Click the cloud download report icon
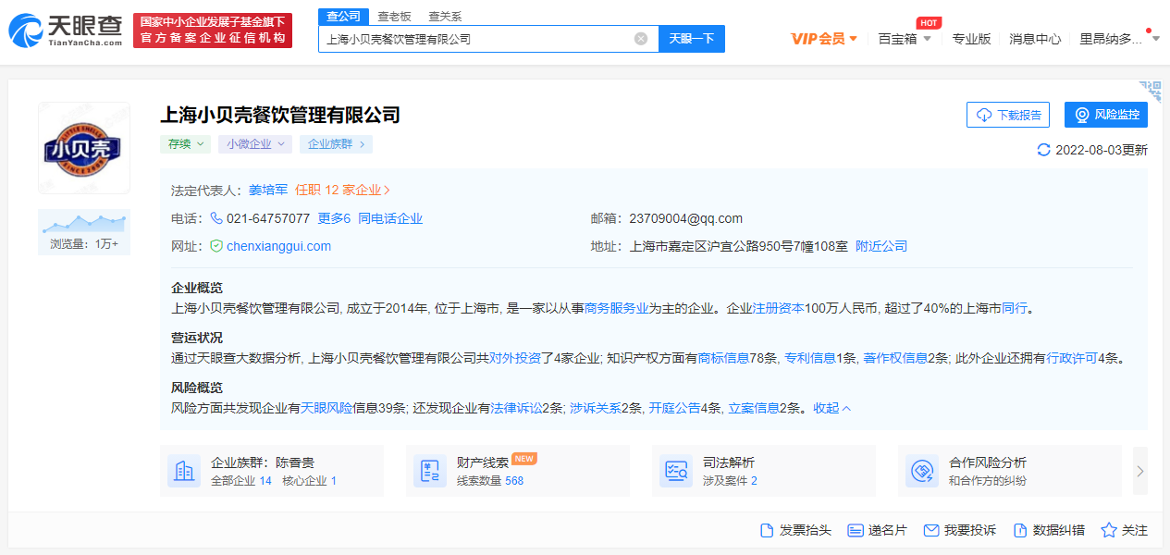 click(x=984, y=116)
